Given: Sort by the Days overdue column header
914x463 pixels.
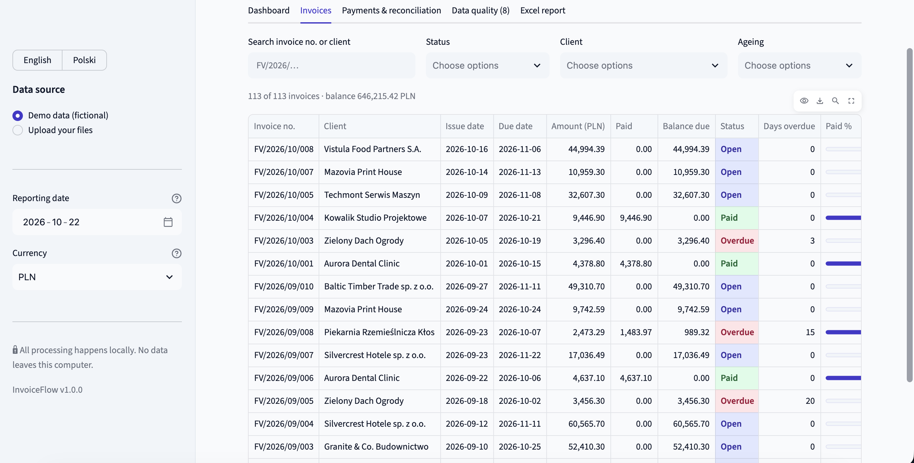Looking at the screenshot, I should pos(789,126).
